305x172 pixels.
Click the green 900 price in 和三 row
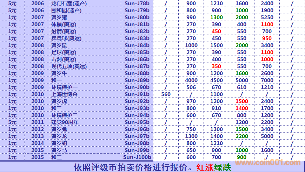241,157
